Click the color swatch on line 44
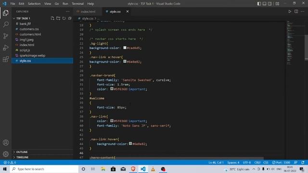This screenshot has width=308, height=173. pos(130,144)
